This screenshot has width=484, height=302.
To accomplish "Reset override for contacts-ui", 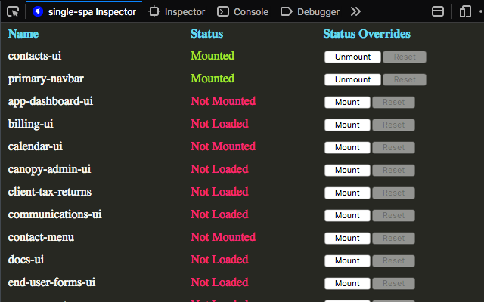I will coord(405,57).
